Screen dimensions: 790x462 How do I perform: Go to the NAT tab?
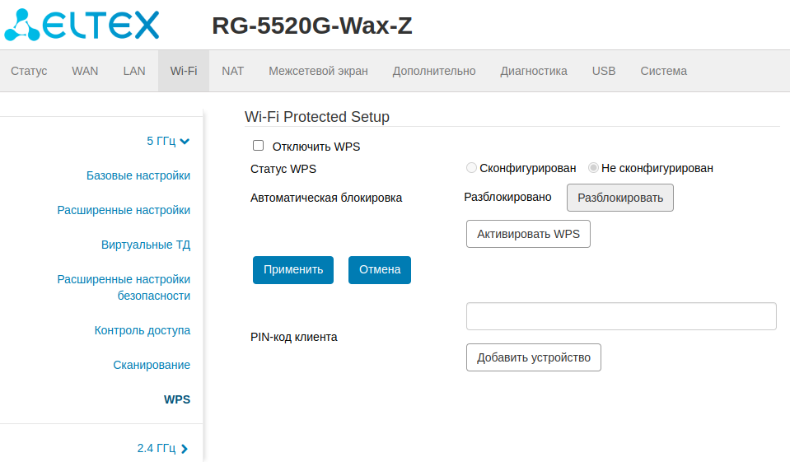tap(233, 71)
